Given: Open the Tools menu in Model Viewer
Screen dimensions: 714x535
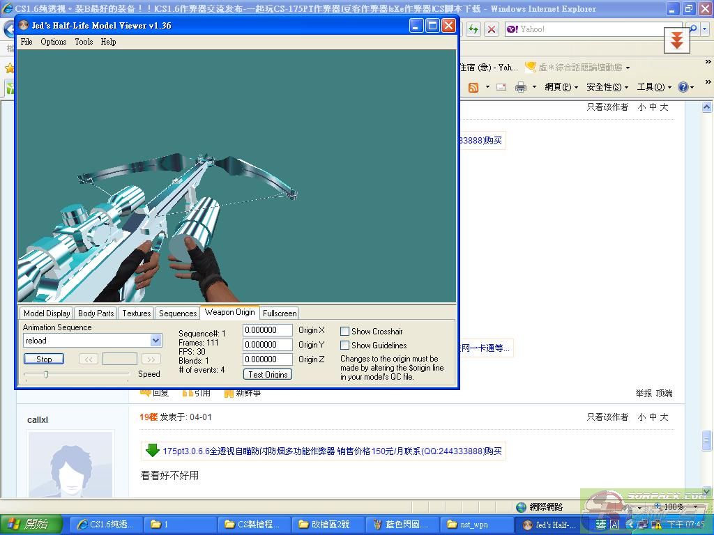Looking at the screenshot, I should (84, 42).
